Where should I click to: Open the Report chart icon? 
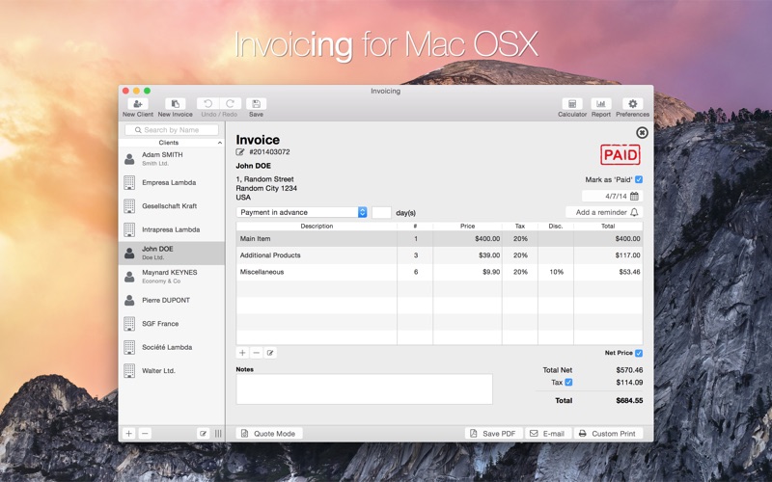600,104
